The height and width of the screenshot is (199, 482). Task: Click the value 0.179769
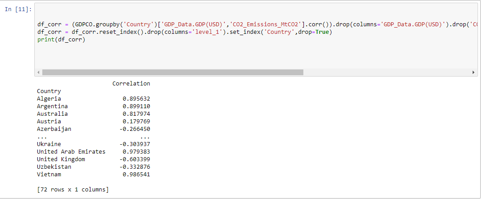click(x=136, y=121)
